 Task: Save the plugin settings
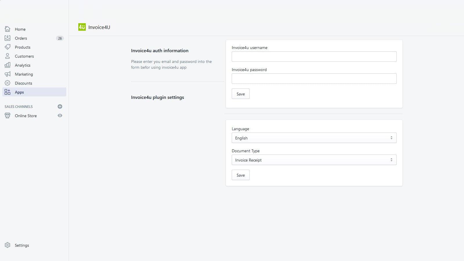[x=240, y=175]
